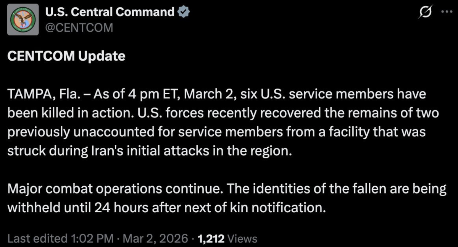Click the "CENTCOM Update" heading
This screenshot has width=458, height=247.
(66, 56)
